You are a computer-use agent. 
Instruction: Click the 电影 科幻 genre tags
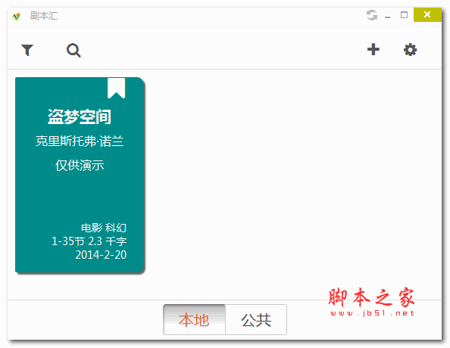[104, 228]
